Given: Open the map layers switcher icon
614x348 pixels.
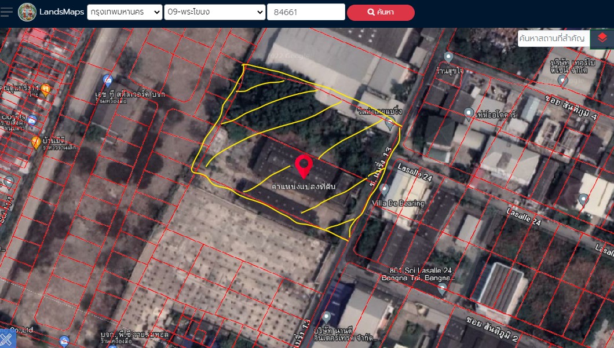Looking at the screenshot, I should [x=602, y=38].
